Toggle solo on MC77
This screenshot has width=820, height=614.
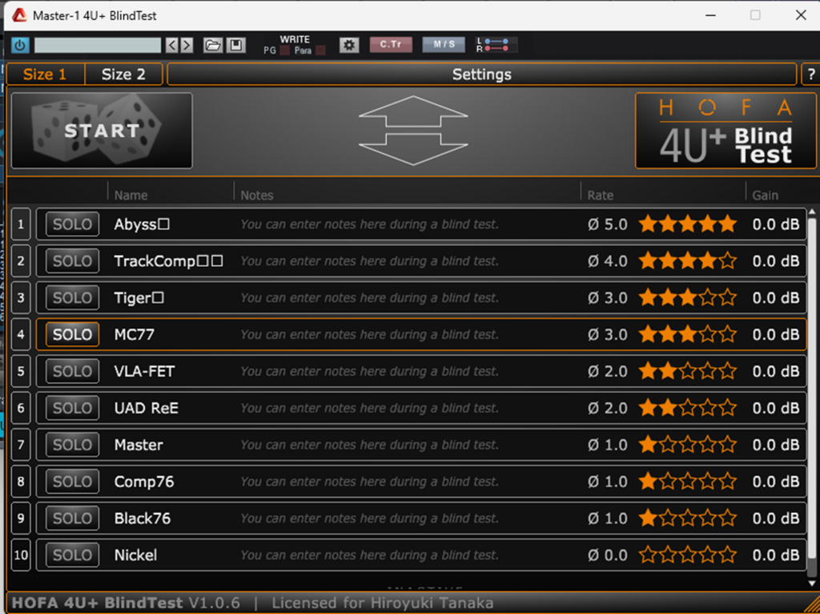tap(72, 334)
